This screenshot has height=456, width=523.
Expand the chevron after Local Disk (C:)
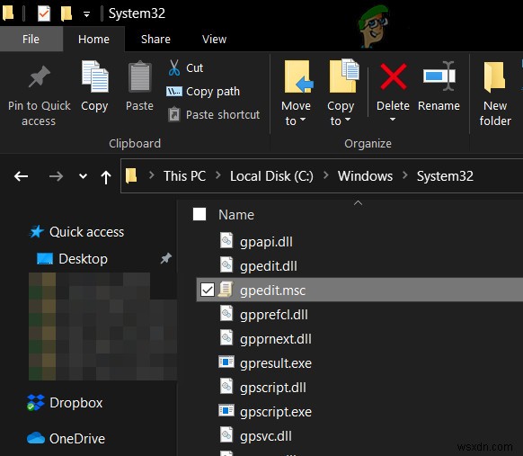pos(326,174)
